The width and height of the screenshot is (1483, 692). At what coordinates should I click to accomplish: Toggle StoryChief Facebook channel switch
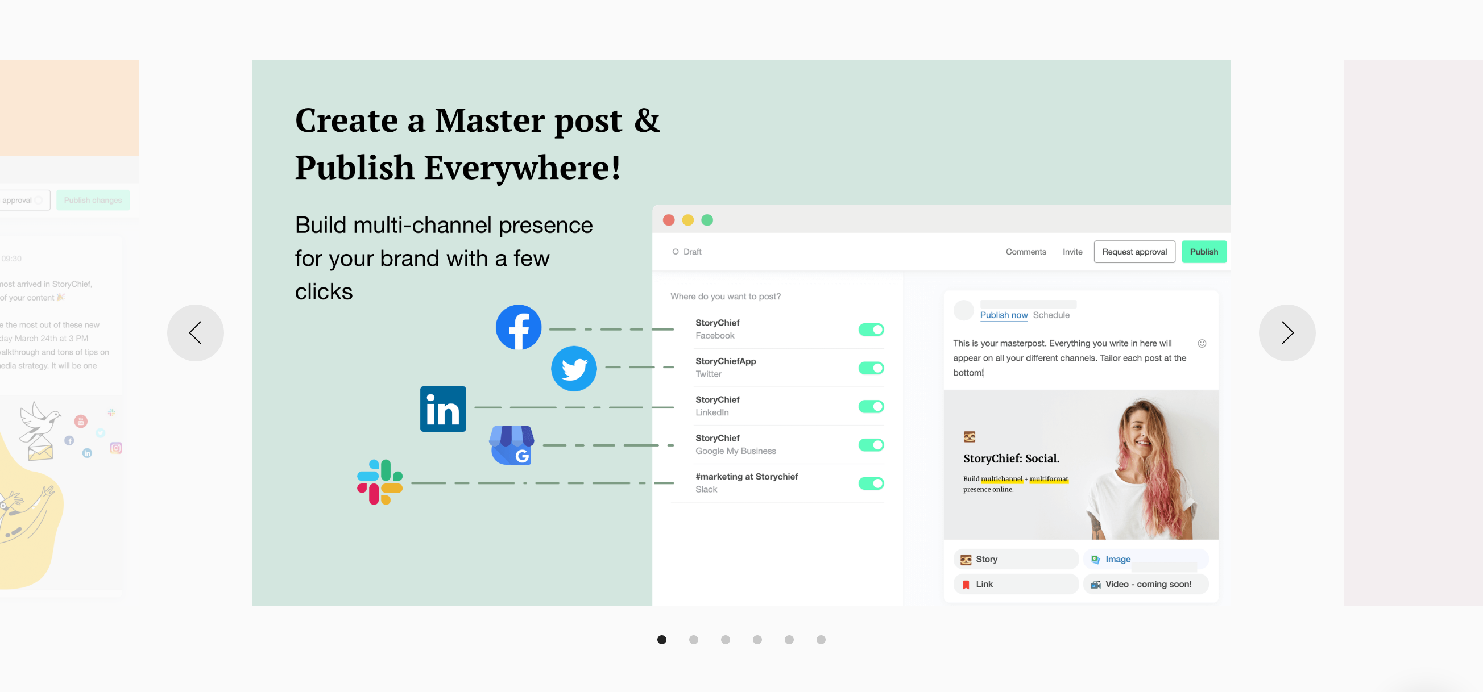(x=871, y=330)
